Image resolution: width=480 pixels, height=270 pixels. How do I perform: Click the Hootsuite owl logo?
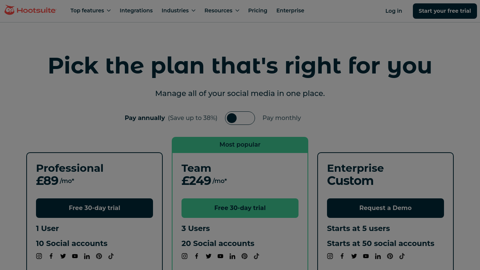30,10
